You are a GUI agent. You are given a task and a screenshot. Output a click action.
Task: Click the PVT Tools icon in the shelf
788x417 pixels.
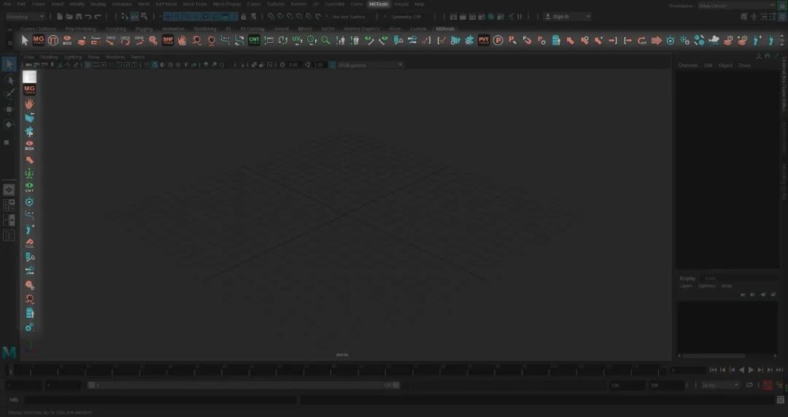pos(484,40)
